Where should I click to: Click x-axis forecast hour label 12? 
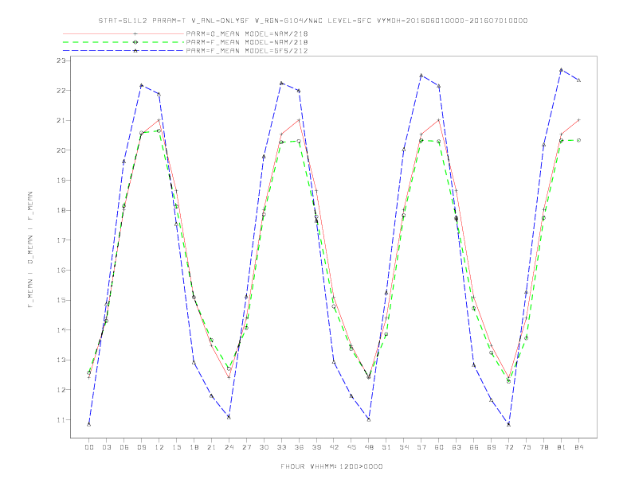pos(159,447)
